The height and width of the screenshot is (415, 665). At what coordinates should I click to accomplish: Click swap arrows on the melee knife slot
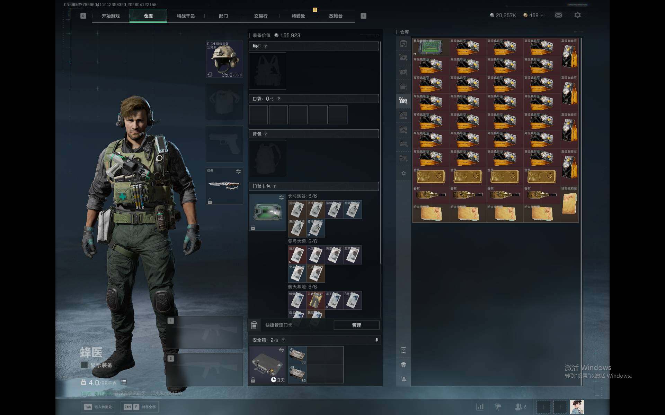coord(238,172)
